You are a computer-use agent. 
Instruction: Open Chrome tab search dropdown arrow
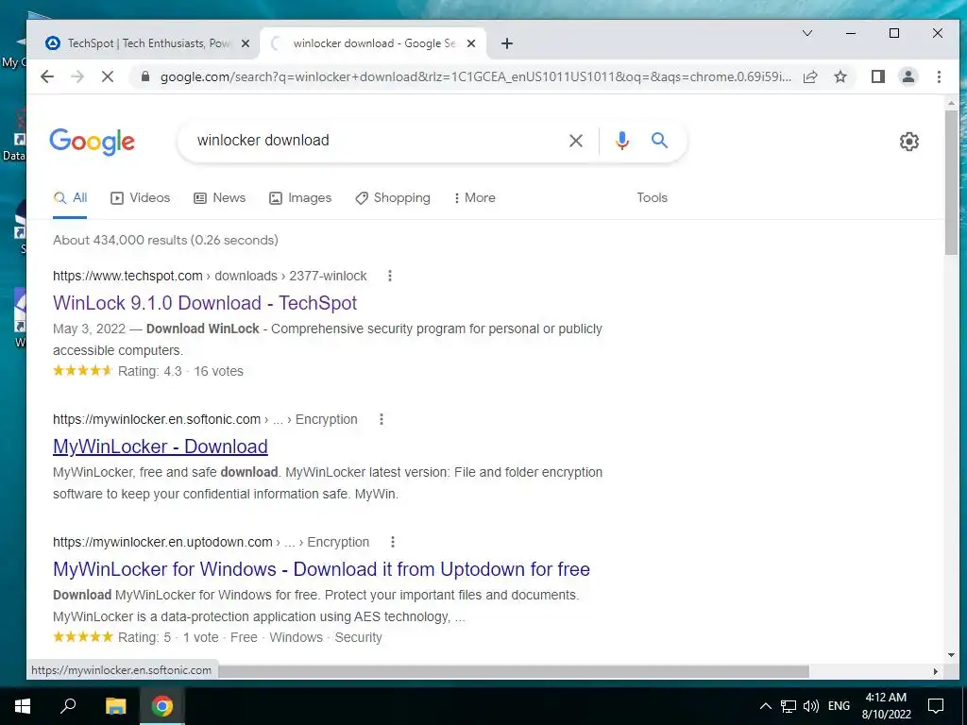(x=807, y=33)
